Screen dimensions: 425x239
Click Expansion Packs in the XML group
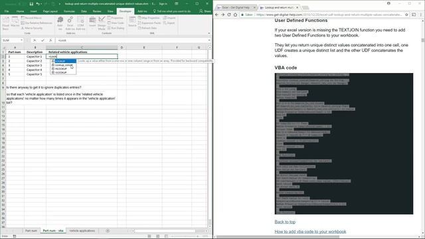[149, 23]
